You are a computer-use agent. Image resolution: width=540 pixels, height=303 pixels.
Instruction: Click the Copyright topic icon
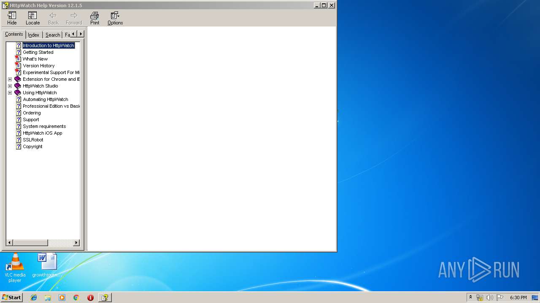19,146
